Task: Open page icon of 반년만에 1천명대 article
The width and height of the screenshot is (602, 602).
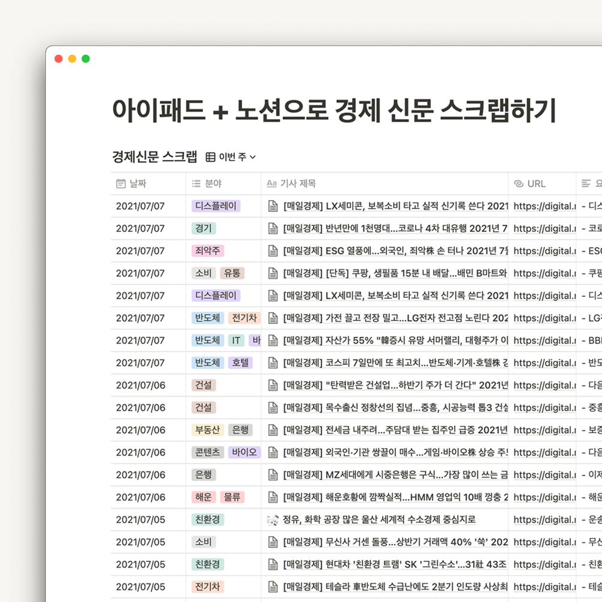Action: click(273, 228)
